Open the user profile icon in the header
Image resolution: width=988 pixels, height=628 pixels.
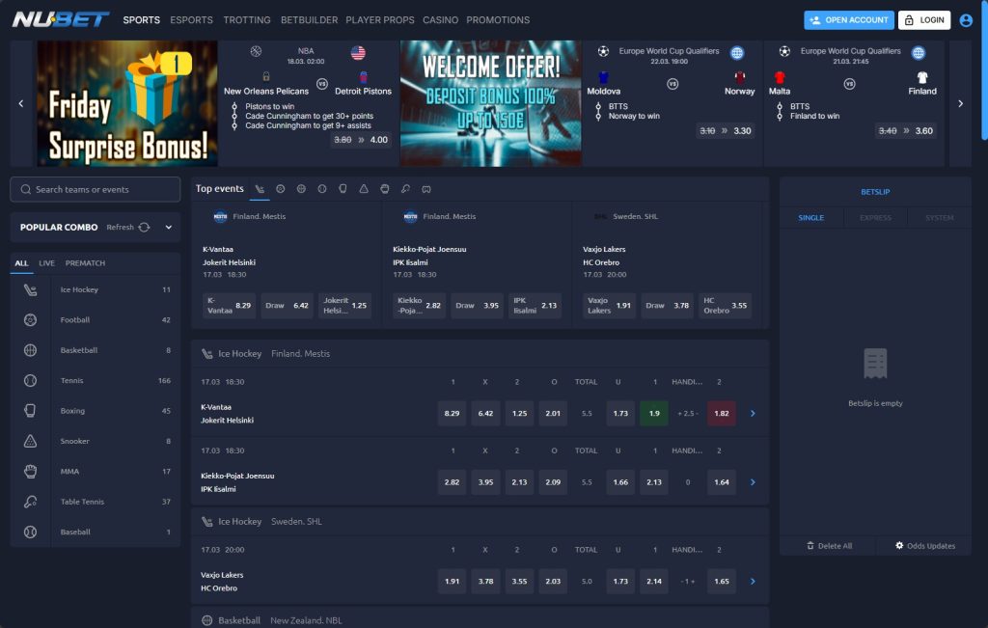tap(965, 20)
